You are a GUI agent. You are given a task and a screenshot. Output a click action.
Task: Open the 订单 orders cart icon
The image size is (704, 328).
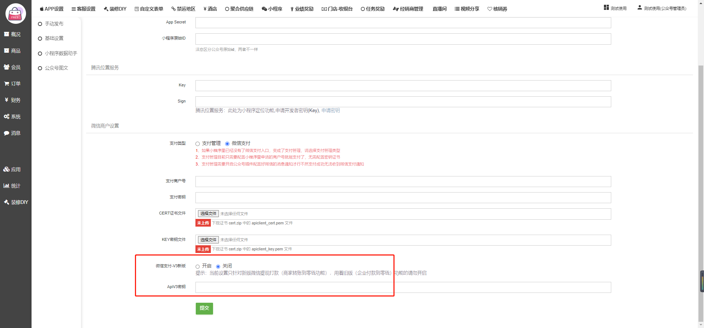tap(7, 84)
